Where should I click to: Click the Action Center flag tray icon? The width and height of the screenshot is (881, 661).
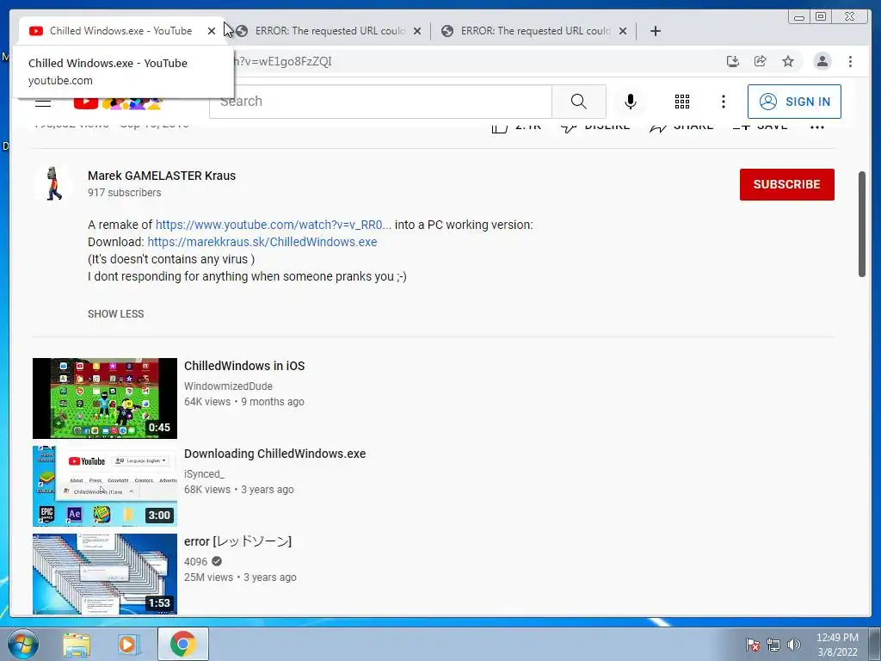[753, 646]
